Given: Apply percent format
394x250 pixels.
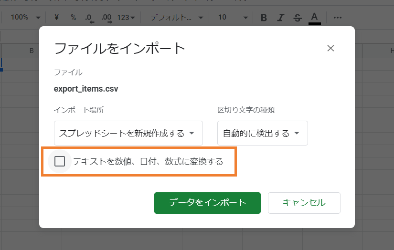Looking at the screenshot, I should tap(73, 17).
